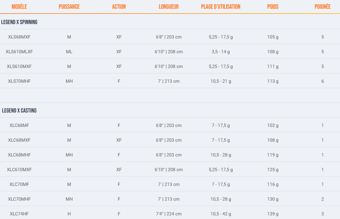Select the ACTION column header
The height and width of the screenshot is (219, 340).
click(x=119, y=7)
